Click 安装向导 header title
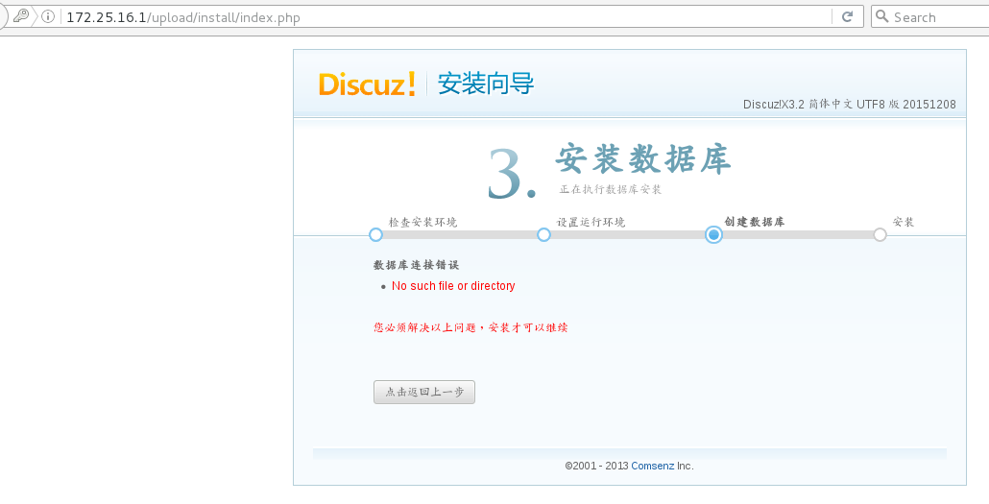This screenshot has width=989, height=504. tap(486, 84)
